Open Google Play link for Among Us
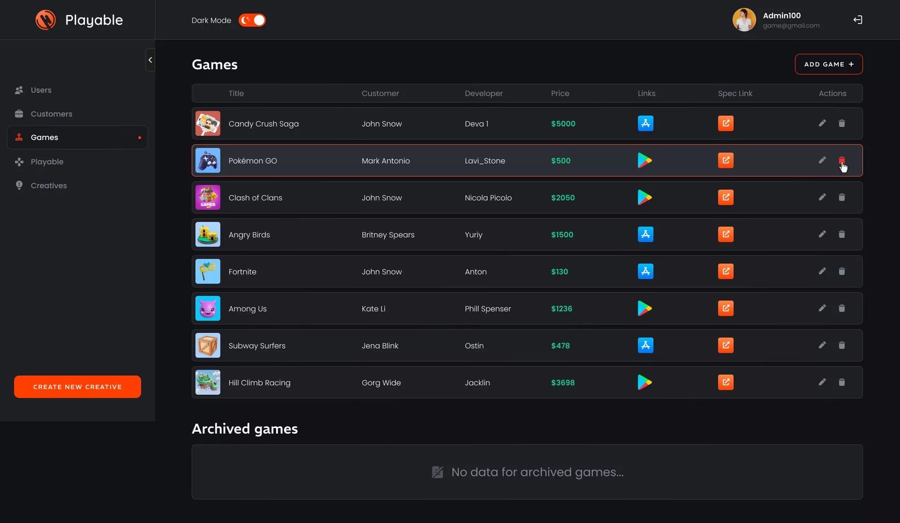The width and height of the screenshot is (900, 523). click(x=645, y=308)
